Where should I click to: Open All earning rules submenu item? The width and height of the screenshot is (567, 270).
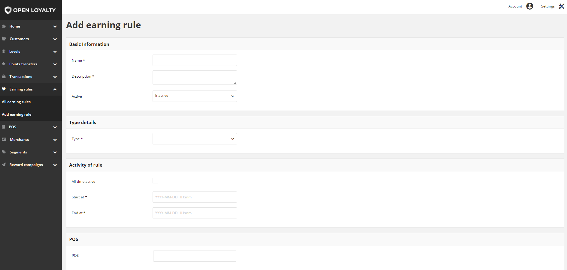[x=16, y=102]
